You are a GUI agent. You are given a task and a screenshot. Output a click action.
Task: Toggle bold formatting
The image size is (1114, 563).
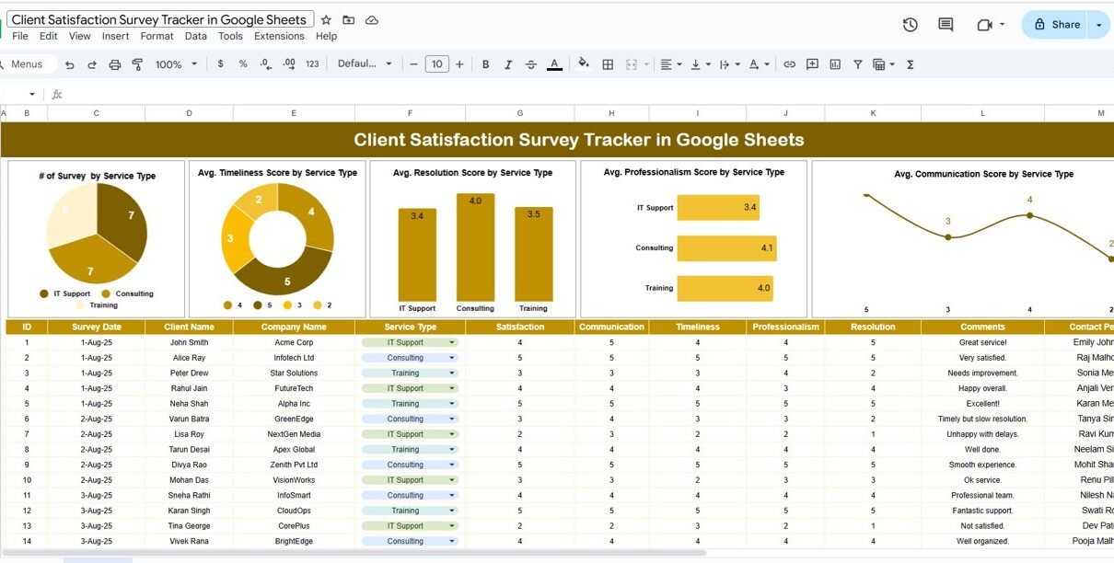coord(486,64)
